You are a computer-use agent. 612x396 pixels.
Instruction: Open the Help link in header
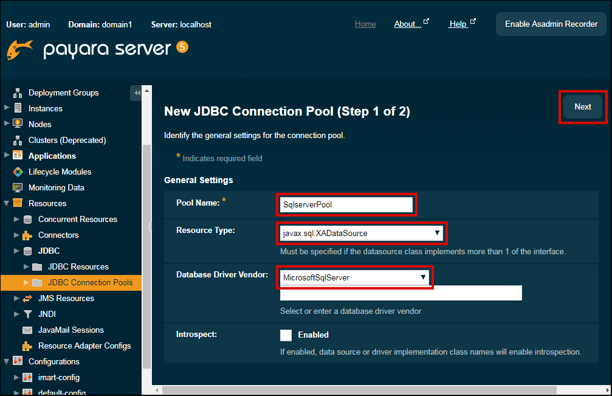[458, 24]
